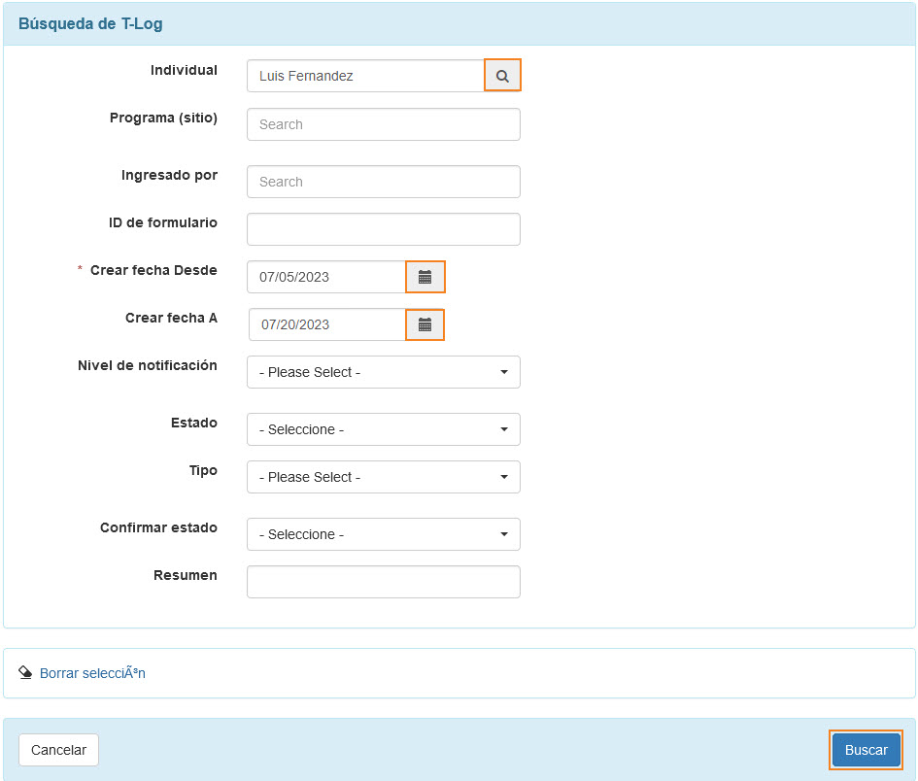918x781 pixels.
Task: Click the Ingresado por label
Action: [x=169, y=175]
